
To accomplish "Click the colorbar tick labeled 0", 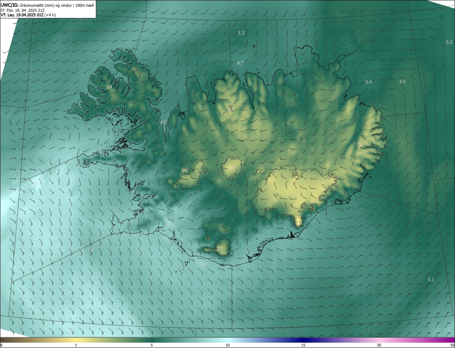I will pyautogui.click(x=1, y=345).
